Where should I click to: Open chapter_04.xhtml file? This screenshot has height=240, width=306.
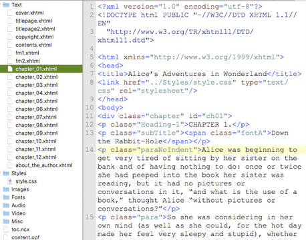click(x=37, y=93)
